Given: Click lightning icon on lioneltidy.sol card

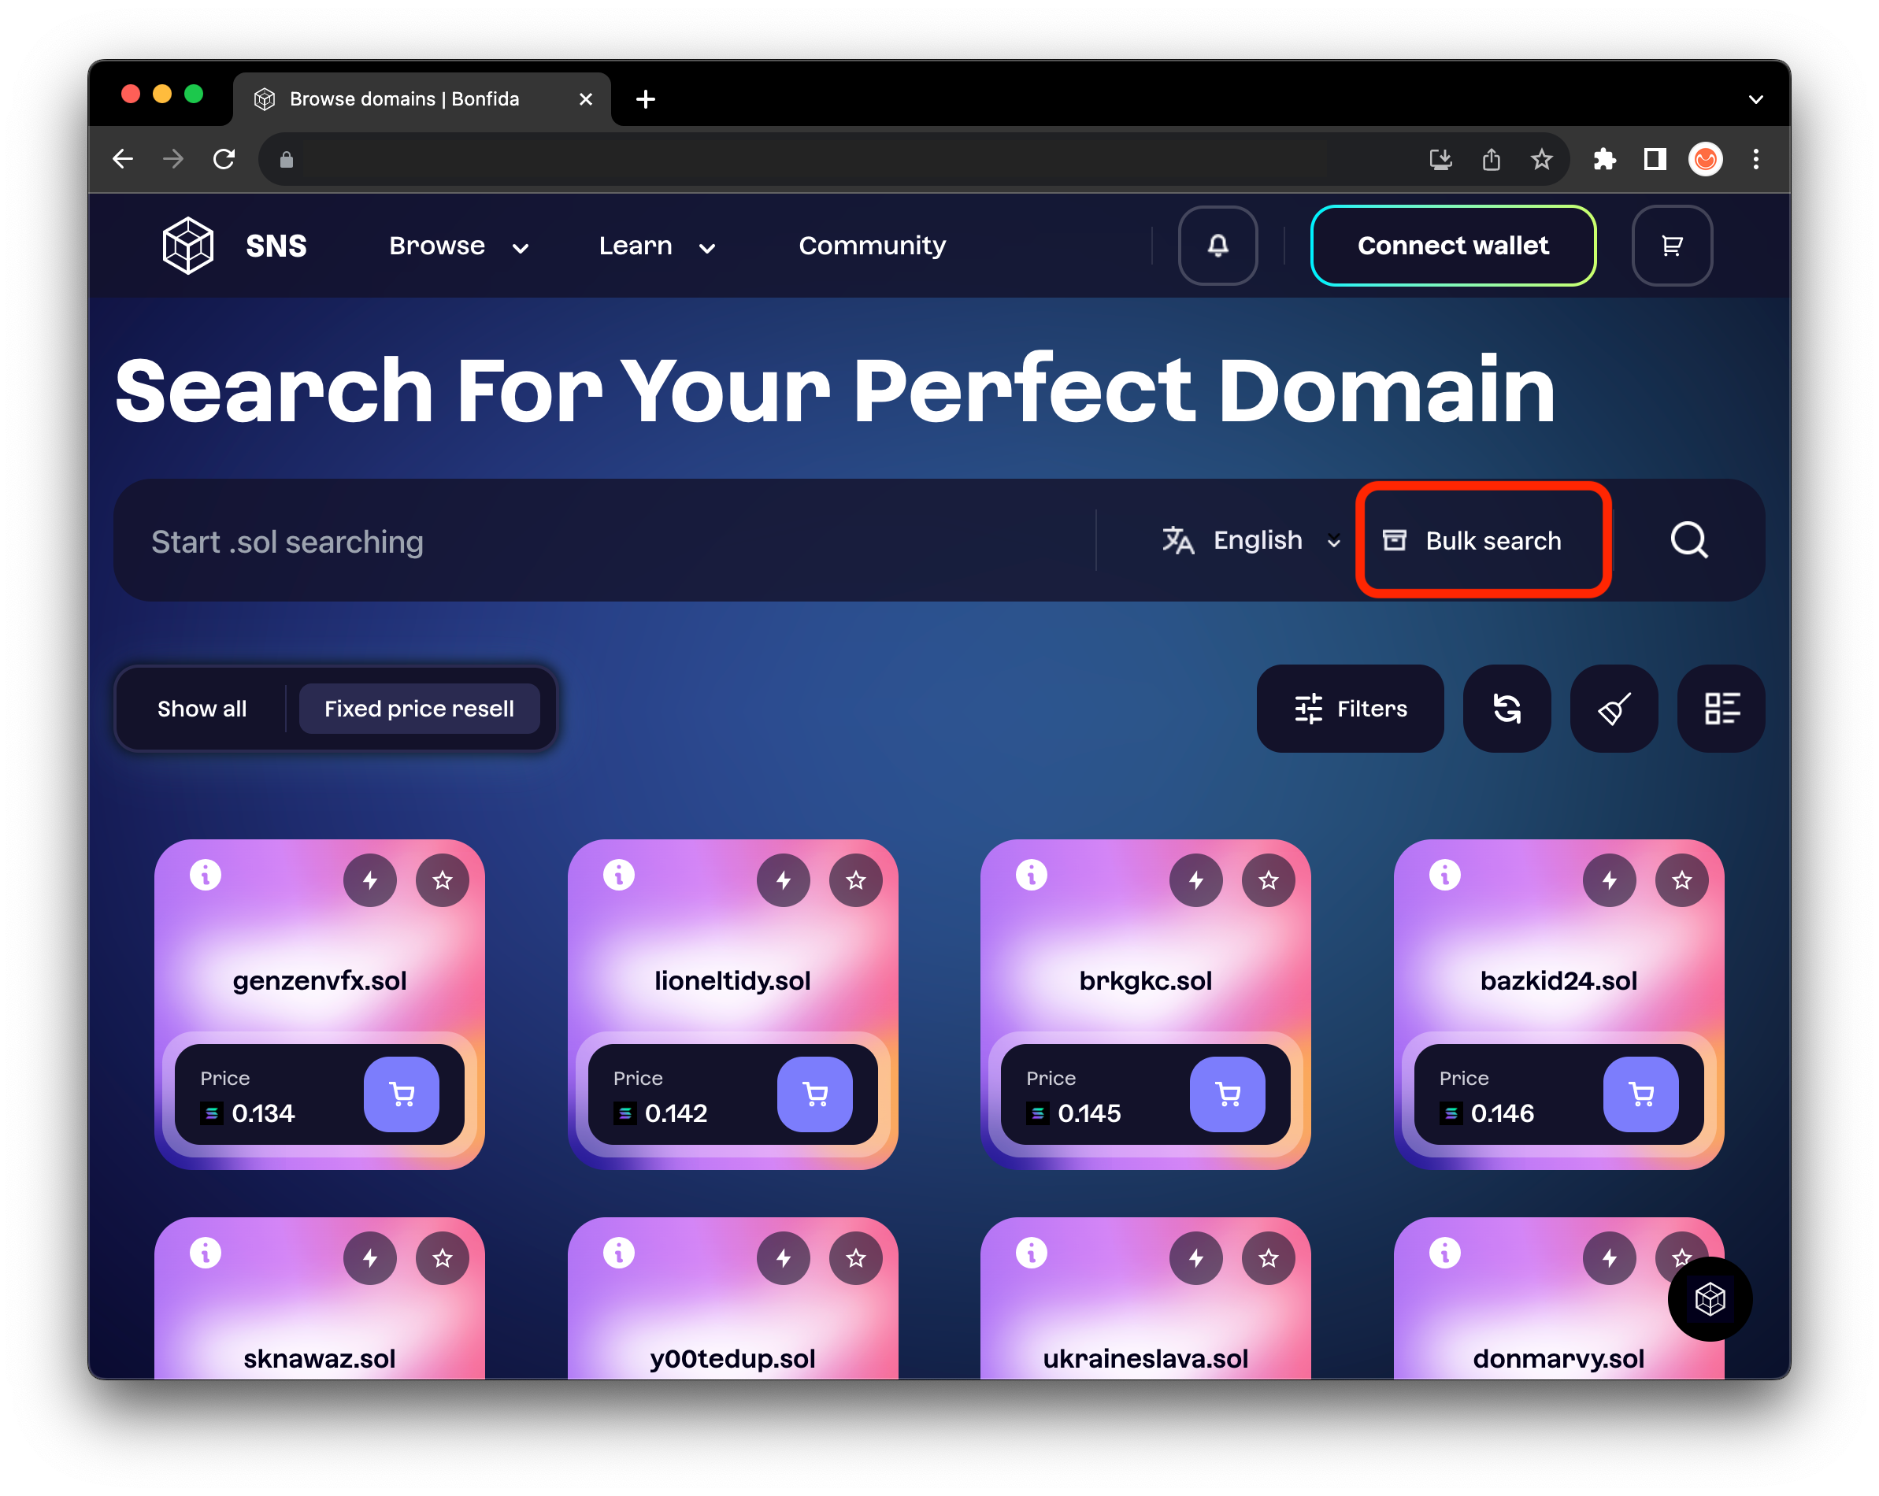Looking at the screenshot, I should pos(783,880).
